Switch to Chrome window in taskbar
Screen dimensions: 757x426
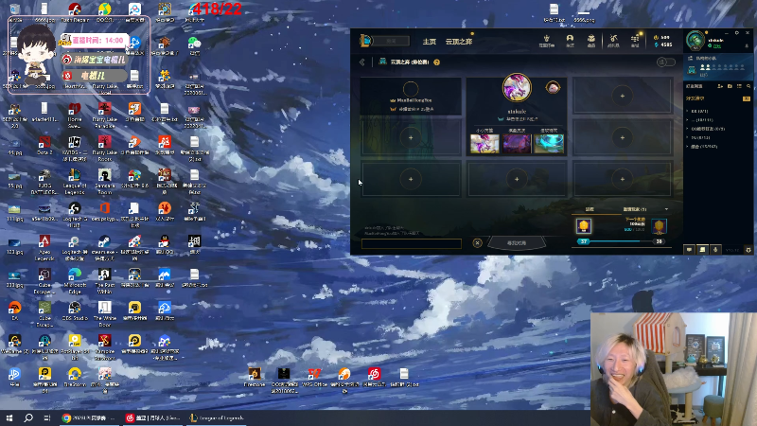(x=89, y=417)
